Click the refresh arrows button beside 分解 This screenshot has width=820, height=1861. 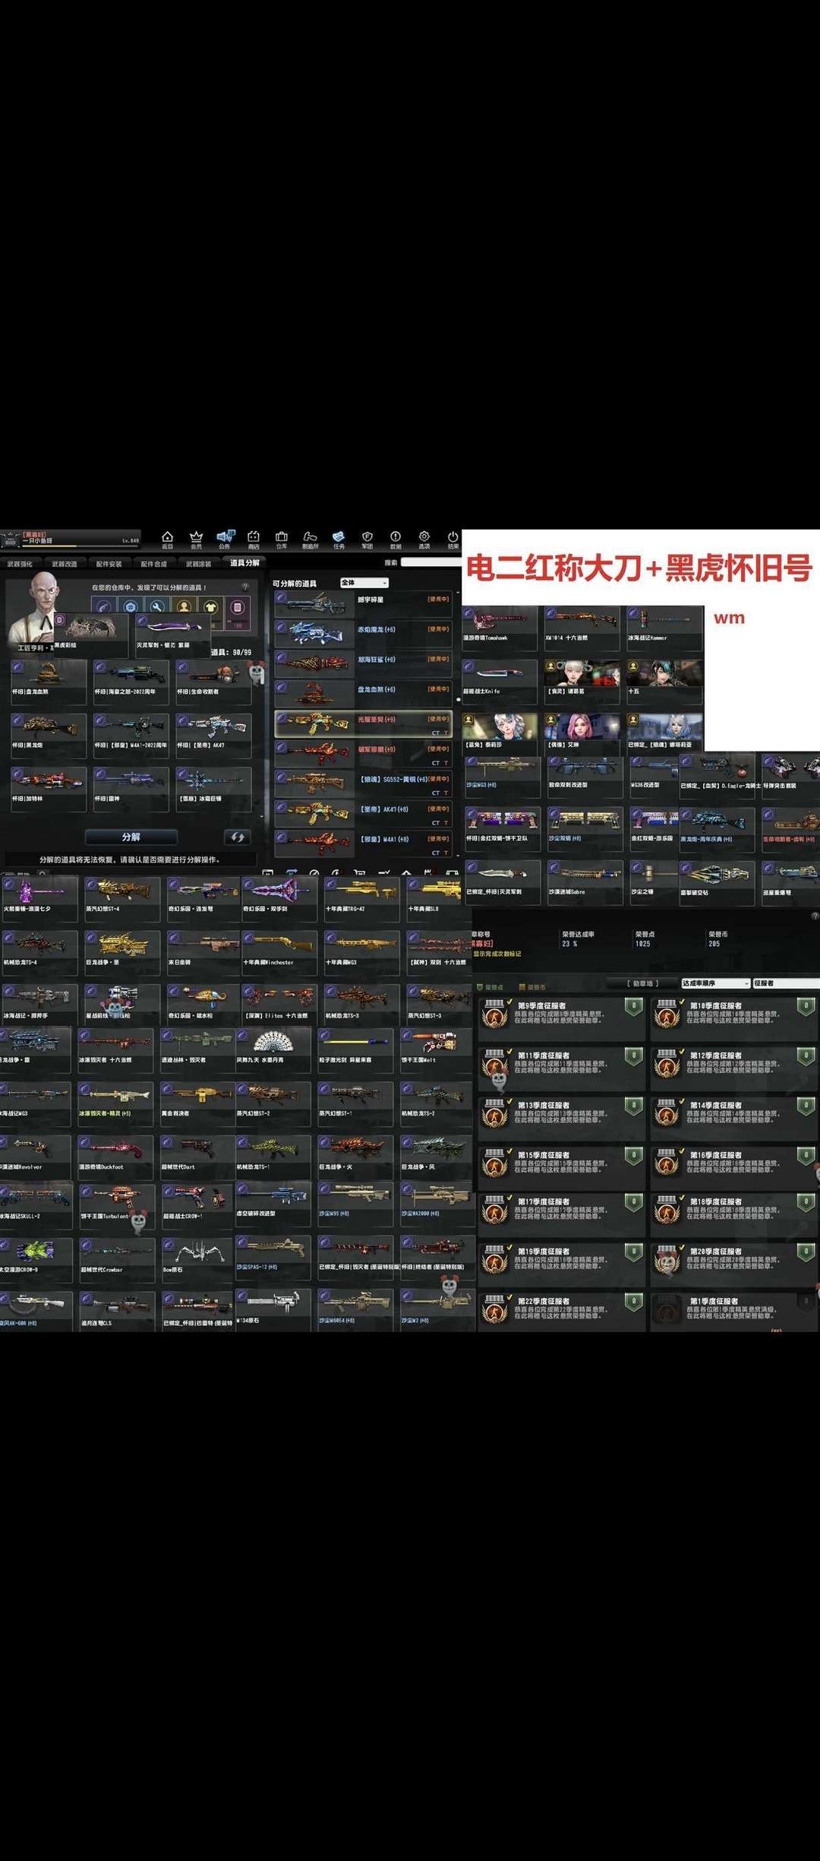tap(238, 837)
